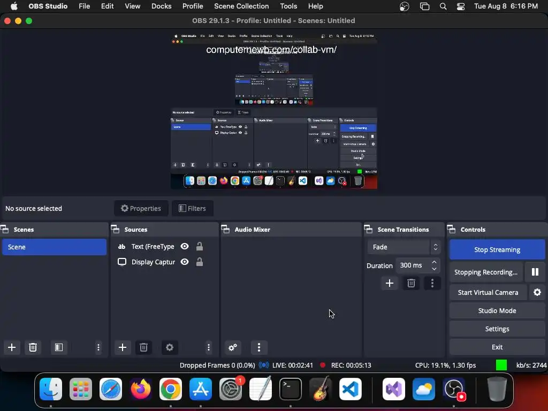Open the Profile menu
This screenshot has height=411, width=548.
pyautogui.click(x=193, y=6)
